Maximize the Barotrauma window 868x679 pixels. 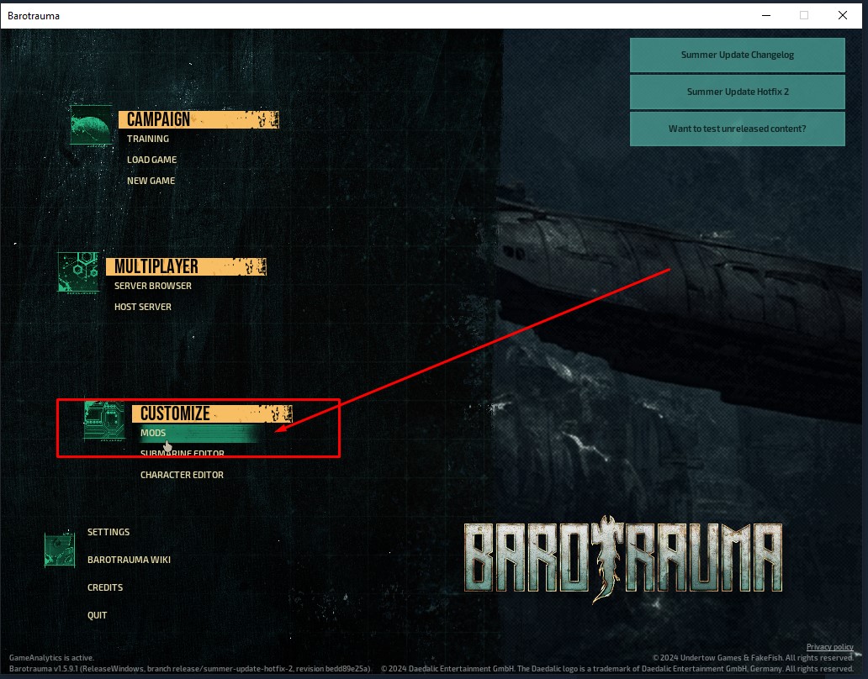(x=804, y=15)
